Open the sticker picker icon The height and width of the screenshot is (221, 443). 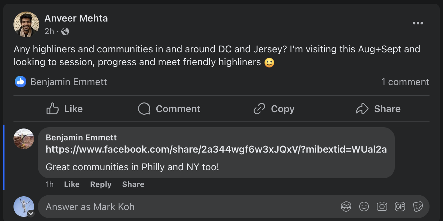tap(418, 207)
